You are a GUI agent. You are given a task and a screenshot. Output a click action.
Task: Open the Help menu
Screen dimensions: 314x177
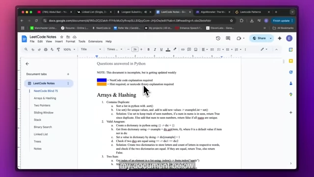click(108, 41)
